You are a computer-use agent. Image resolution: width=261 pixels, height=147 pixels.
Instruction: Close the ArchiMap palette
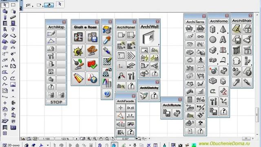64,22
